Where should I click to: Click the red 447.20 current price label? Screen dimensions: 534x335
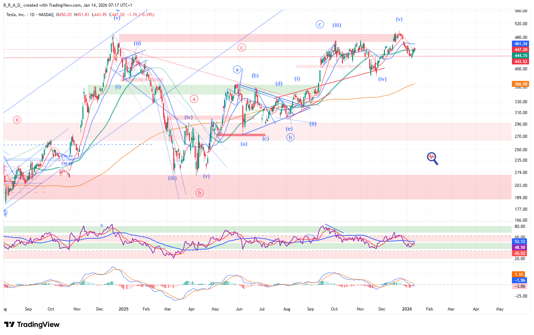click(521, 50)
